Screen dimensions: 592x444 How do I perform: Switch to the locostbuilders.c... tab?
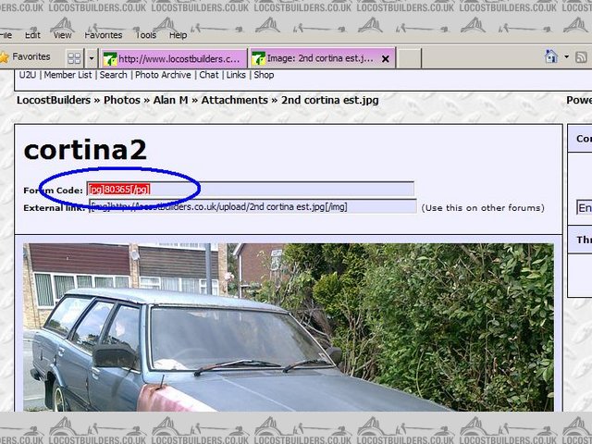(174, 58)
